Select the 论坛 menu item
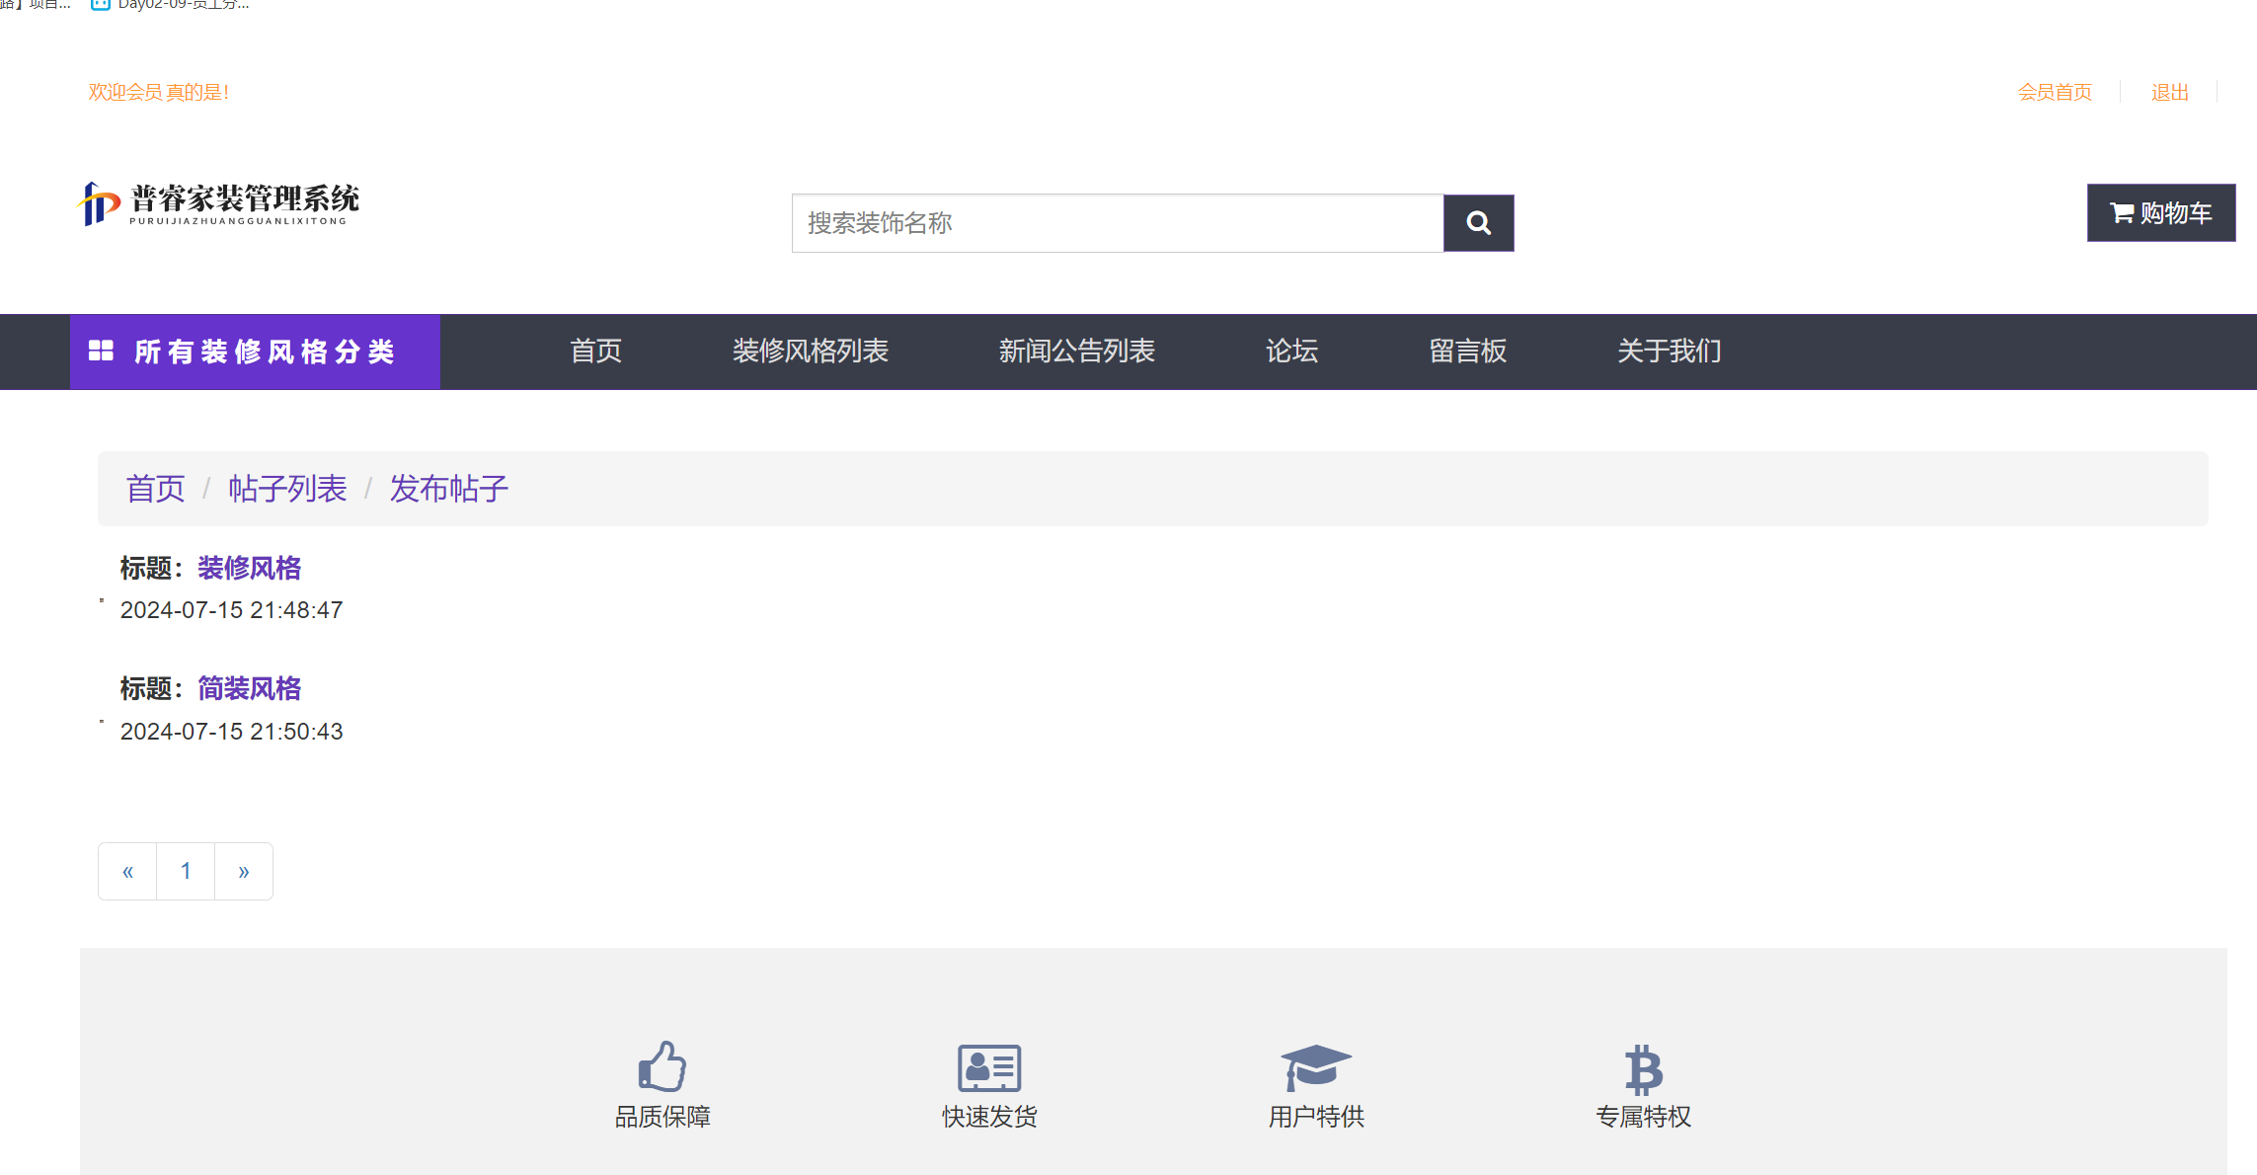The width and height of the screenshot is (2257, 1175). pos(1289,352)
